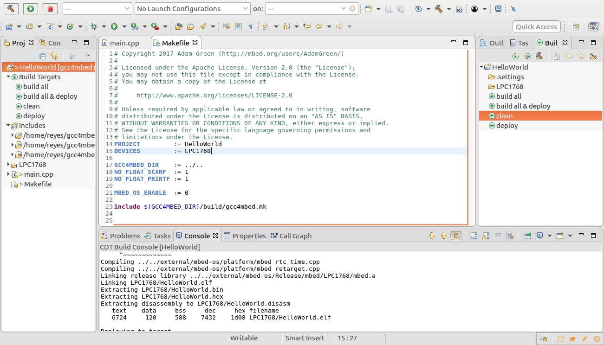Expand the LPC1768 folder in Project Explorer
Image resolution: width=604 pixels, height=345 pixels.
click(x=8, y=165)
